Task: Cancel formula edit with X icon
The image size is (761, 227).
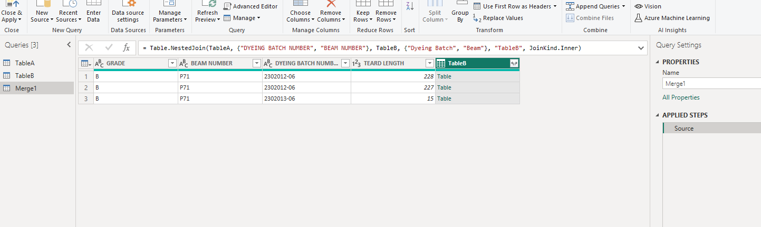Action: coord(89,48)
